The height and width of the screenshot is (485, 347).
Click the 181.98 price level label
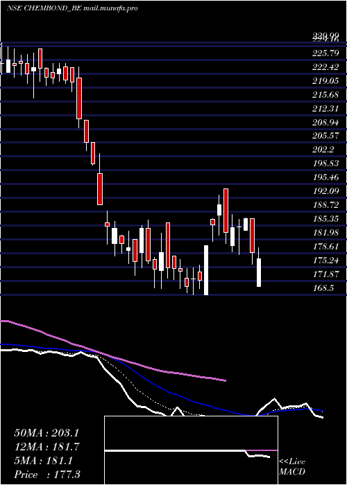pyautogui.click(x=325, y=233)
